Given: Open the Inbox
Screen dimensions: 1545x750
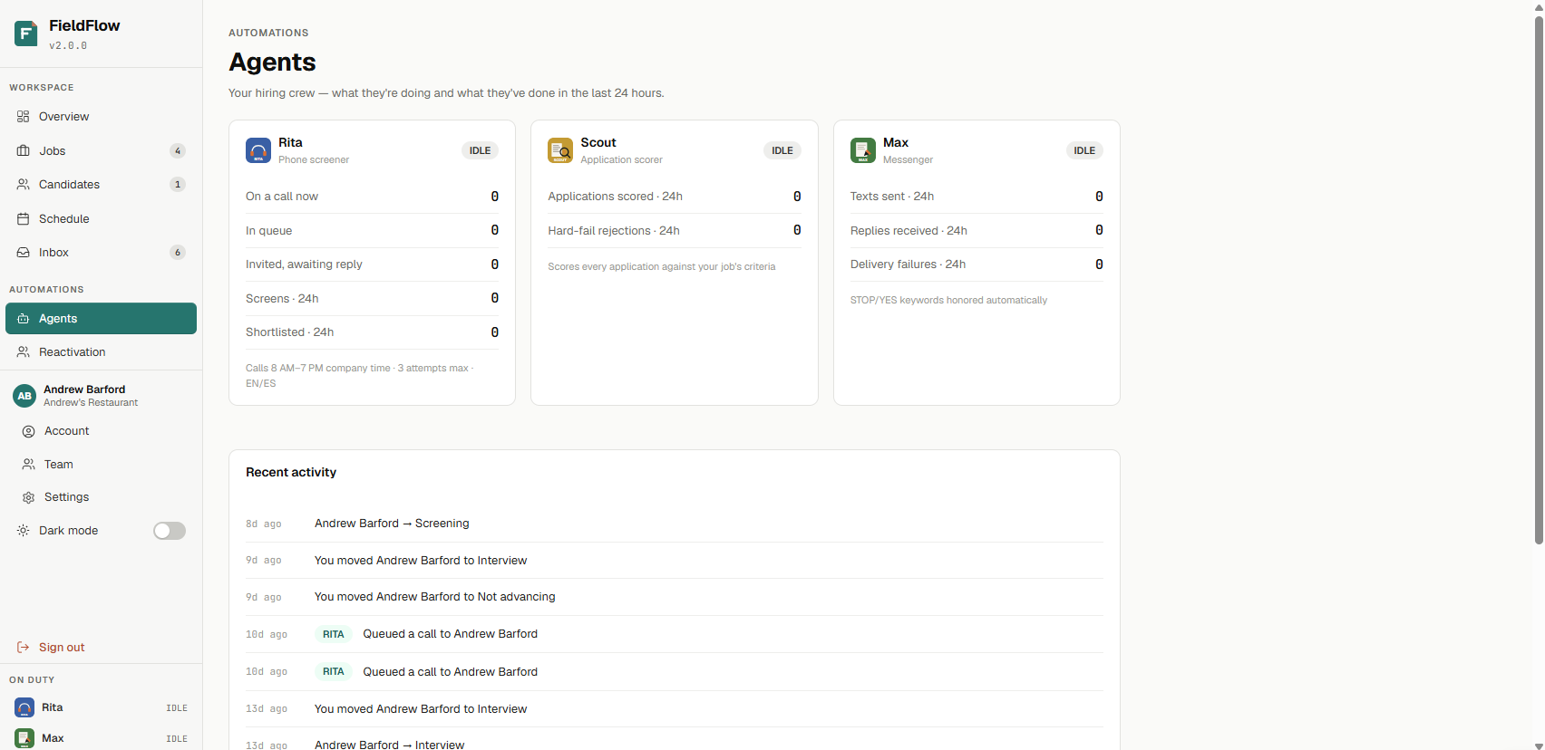Looking at the screenshot, I should tap(101, 253).
